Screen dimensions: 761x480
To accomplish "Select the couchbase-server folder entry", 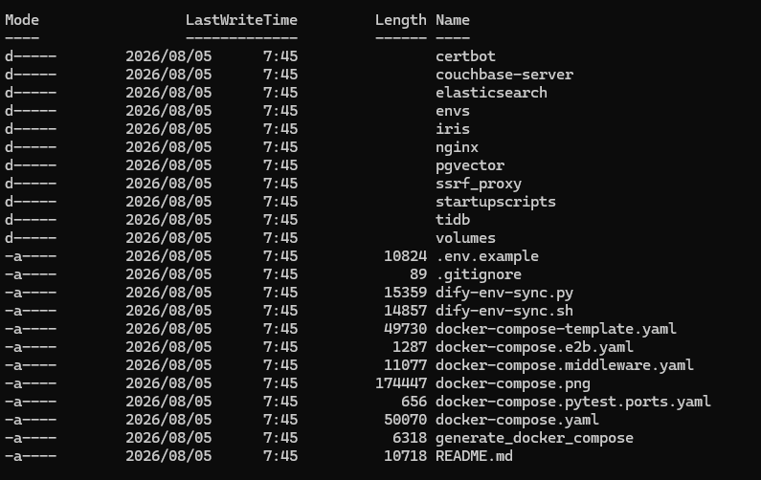I will click(x=504, y=75).
